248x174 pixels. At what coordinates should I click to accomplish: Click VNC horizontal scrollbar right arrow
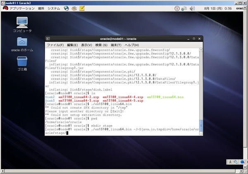241,171
